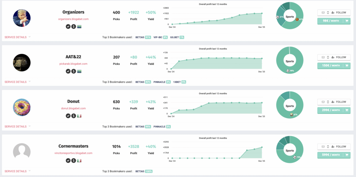Click the mobile phone icon in AAT&22 follow button
Viewport: 356px width, 177px height.
click(328, 57)
